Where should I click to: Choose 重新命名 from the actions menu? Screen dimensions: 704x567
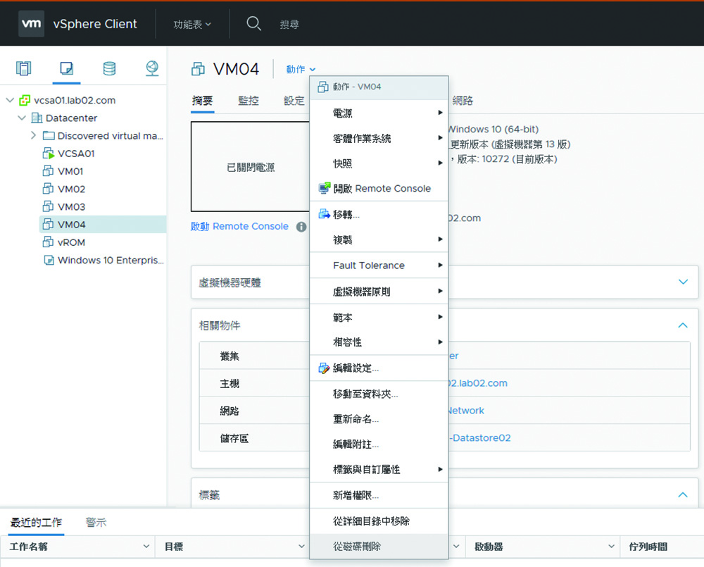[379, 419]
